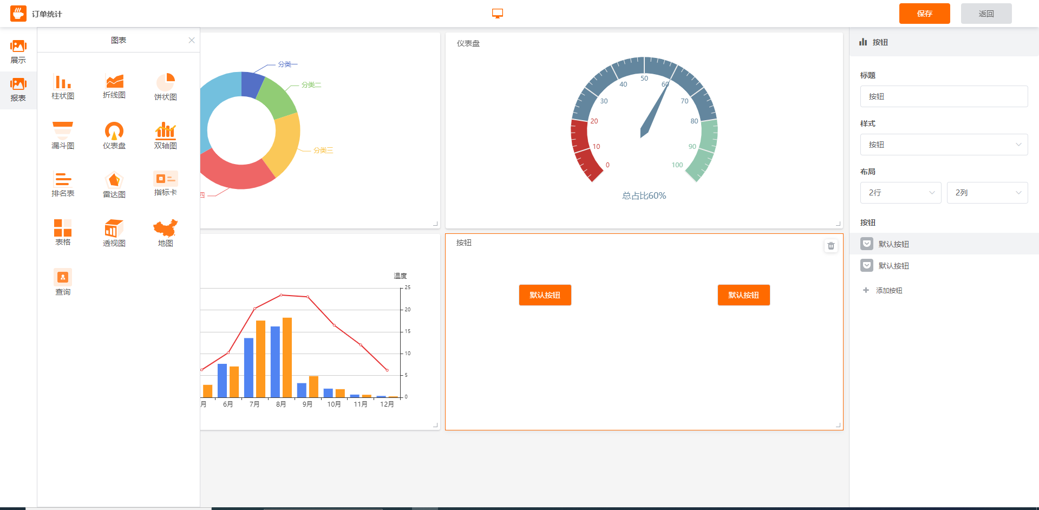Click the left 默认按钮 in canvas

tap(545, 295)
